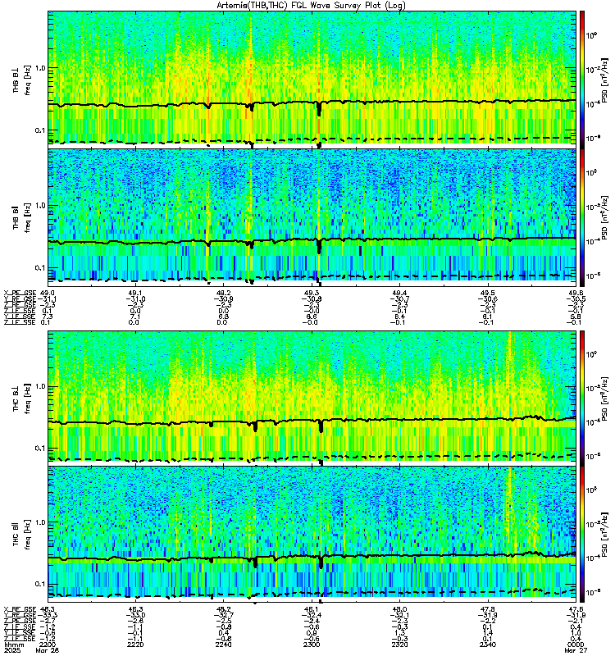Click the '2300' time tick label

[312, 645]
